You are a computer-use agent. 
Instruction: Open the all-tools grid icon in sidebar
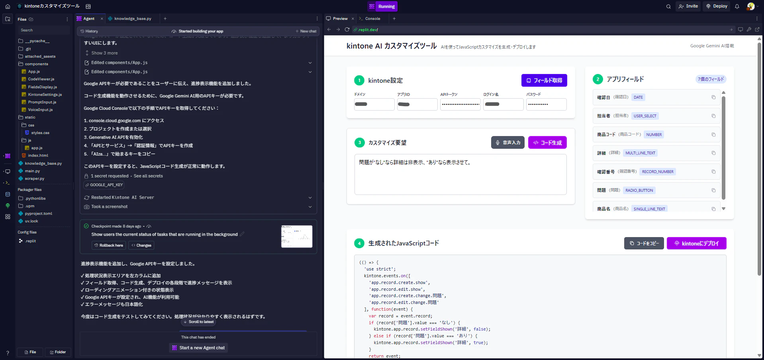click(x=8, y=217)
